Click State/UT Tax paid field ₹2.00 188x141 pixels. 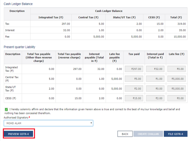134,89
